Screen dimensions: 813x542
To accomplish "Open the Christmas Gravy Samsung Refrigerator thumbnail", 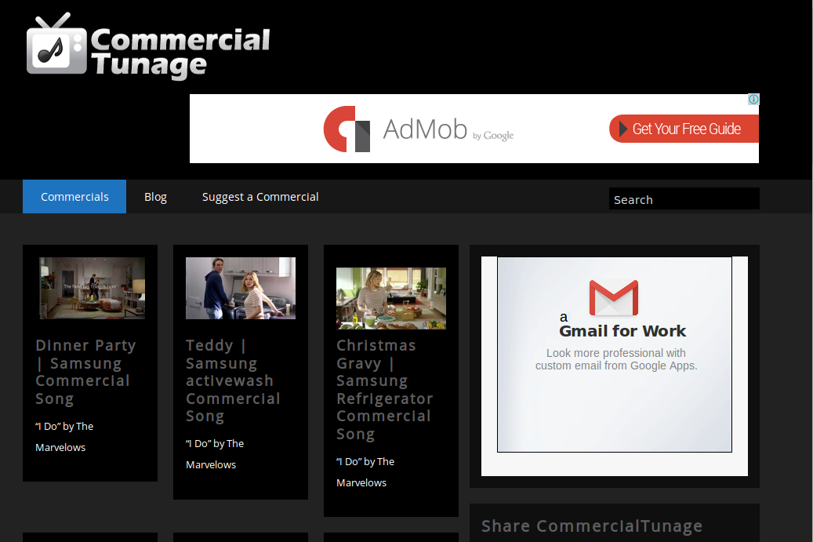I will pos(391,298).
